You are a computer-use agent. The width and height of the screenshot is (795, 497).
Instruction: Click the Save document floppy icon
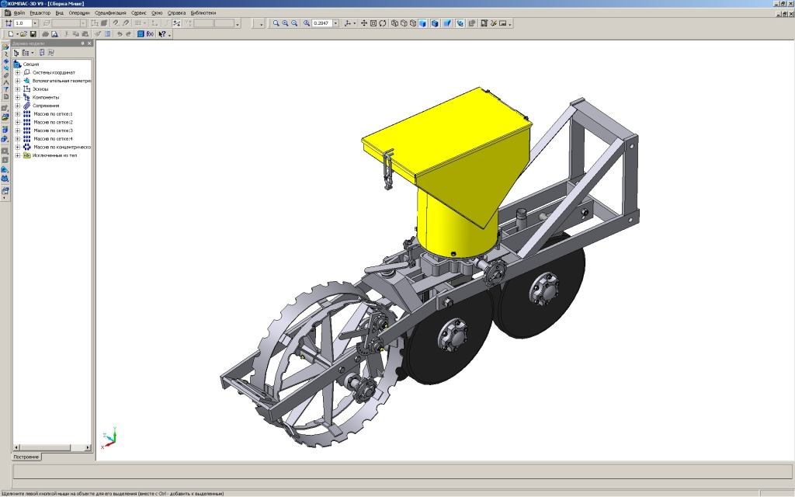(x=33, y=34)
